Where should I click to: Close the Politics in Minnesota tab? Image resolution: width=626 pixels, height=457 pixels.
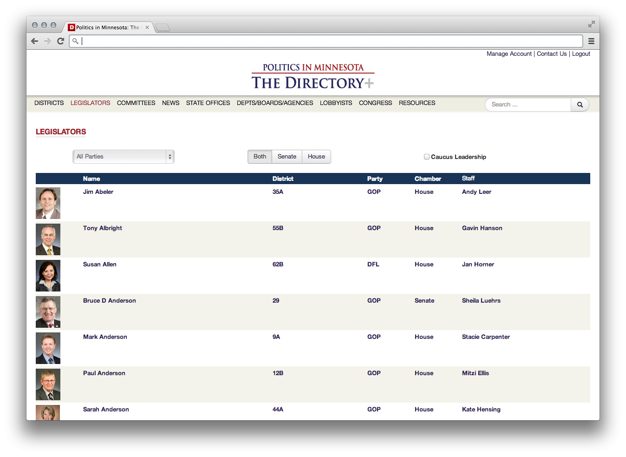coord(147,27)
